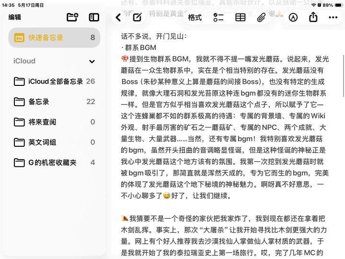Click the iCloud section heading
Viewport: 345px width, 259px height.
pyautogui.click(x=24, y=61)
